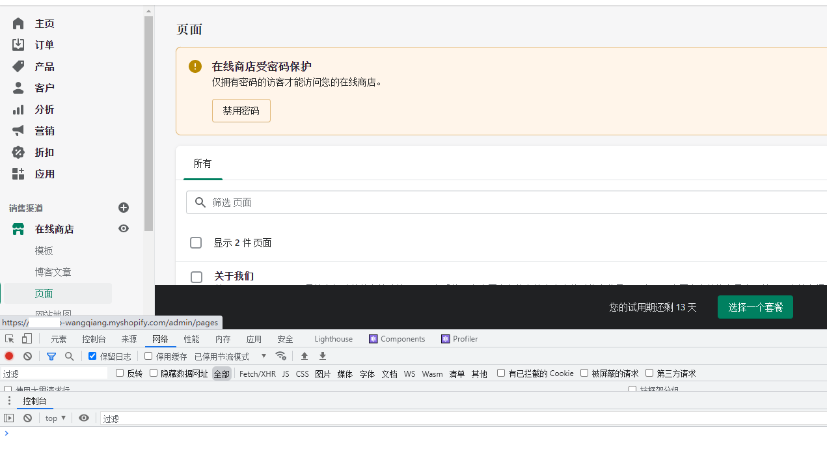Open 订单 in the sidebar menu

[44, 45]
